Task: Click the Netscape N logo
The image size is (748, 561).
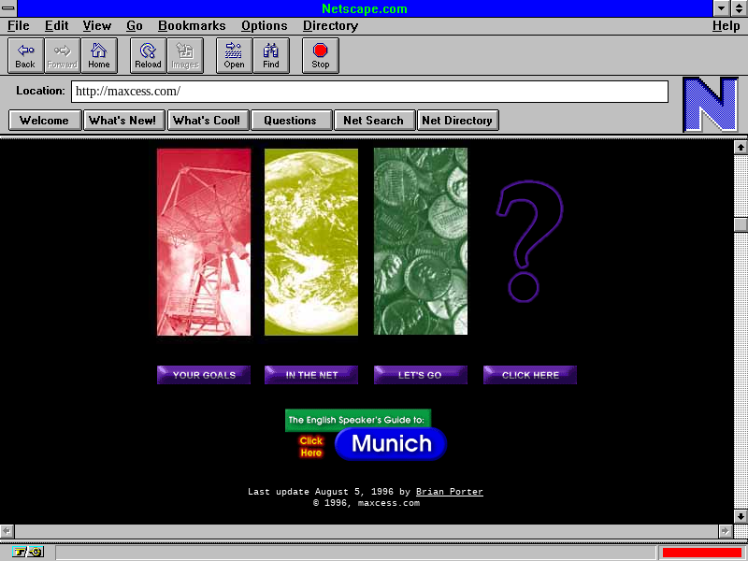Action: coord(710,105)
